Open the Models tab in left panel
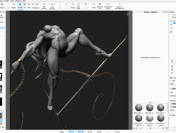 [x=2, y=16]
